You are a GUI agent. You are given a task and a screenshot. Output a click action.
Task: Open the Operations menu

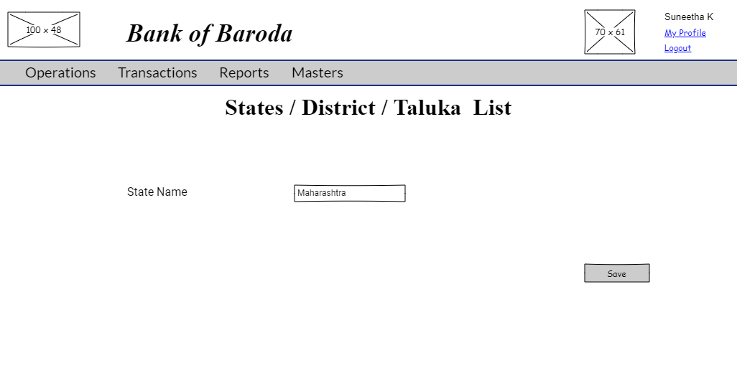[60, 72]
